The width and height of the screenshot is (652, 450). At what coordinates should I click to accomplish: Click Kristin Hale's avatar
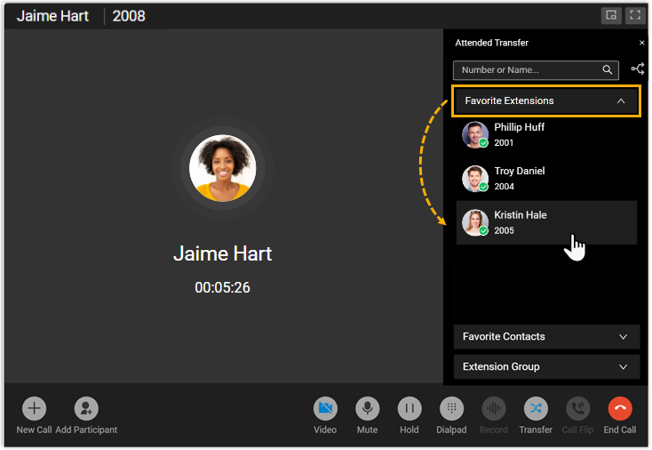pos(475,222)
